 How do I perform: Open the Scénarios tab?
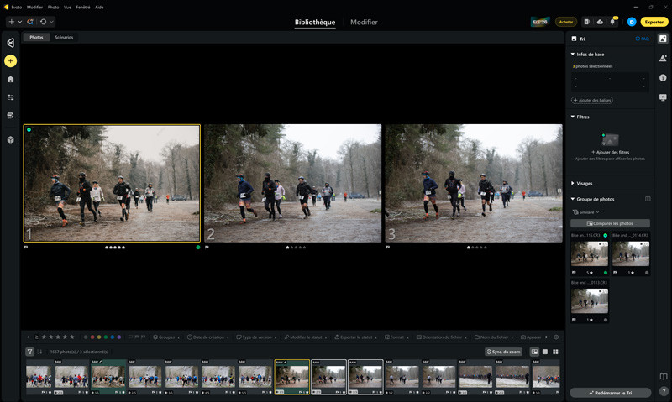64,37
